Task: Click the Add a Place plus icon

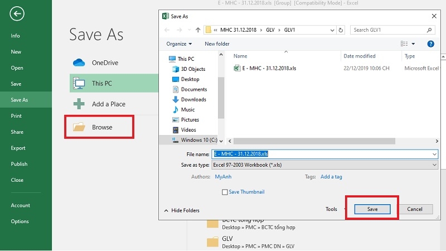Action: [x=79, y=104]
